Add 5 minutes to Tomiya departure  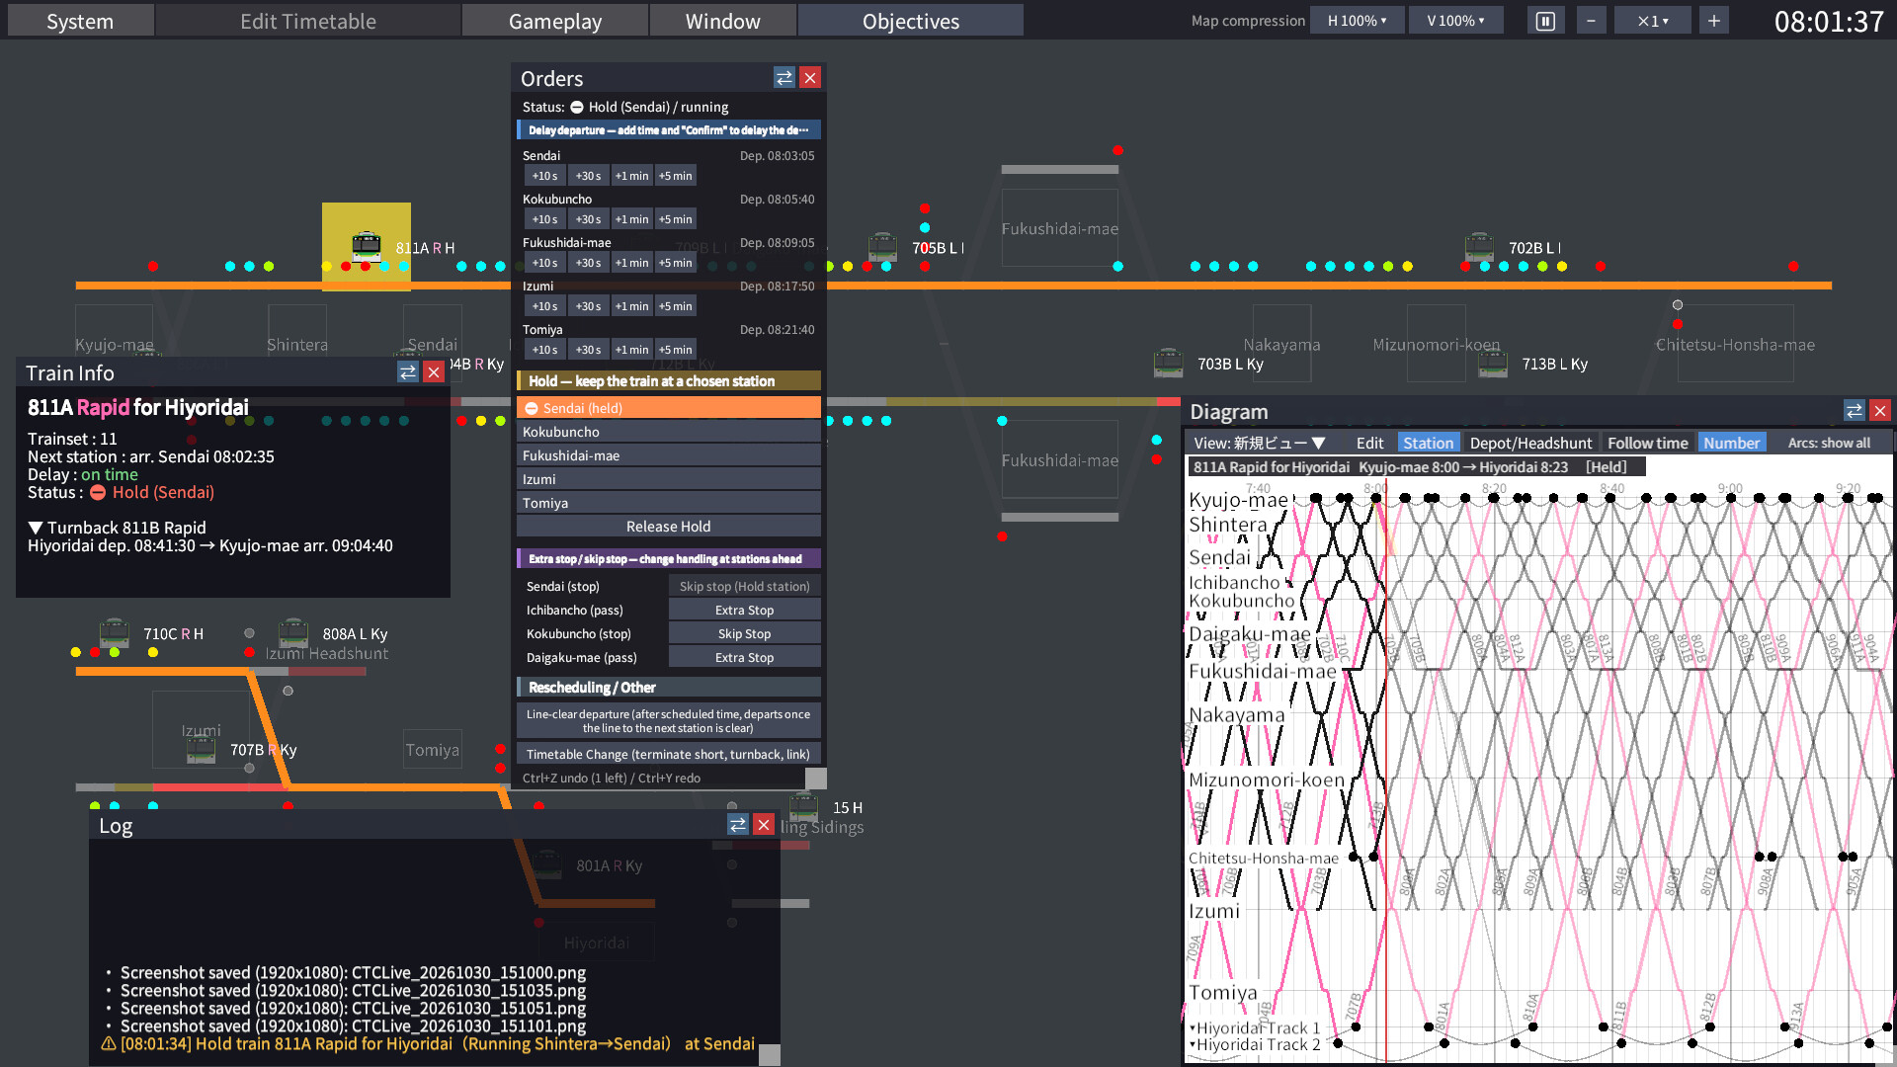675,350
